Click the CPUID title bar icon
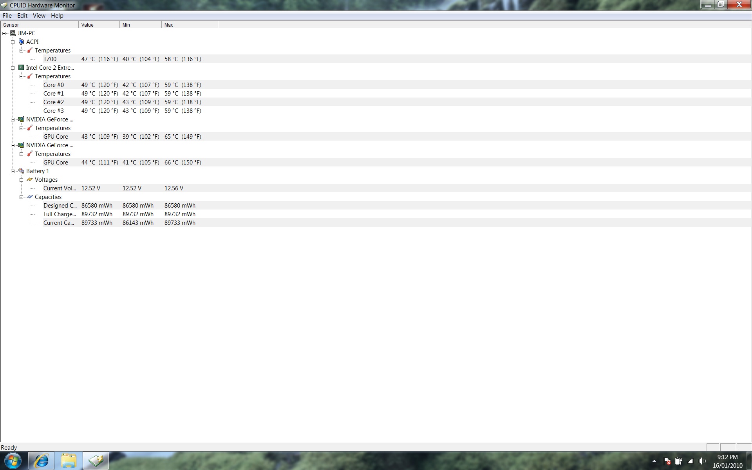This screenshot has width=752, height=470. 4,5
